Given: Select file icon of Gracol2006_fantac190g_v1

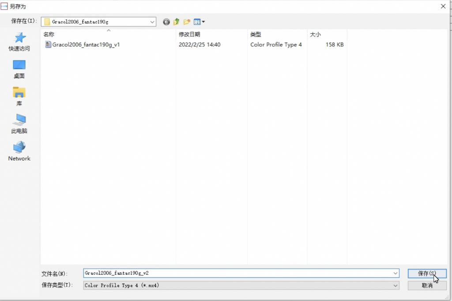Looking at the screenshot, I should coord(48,45).
